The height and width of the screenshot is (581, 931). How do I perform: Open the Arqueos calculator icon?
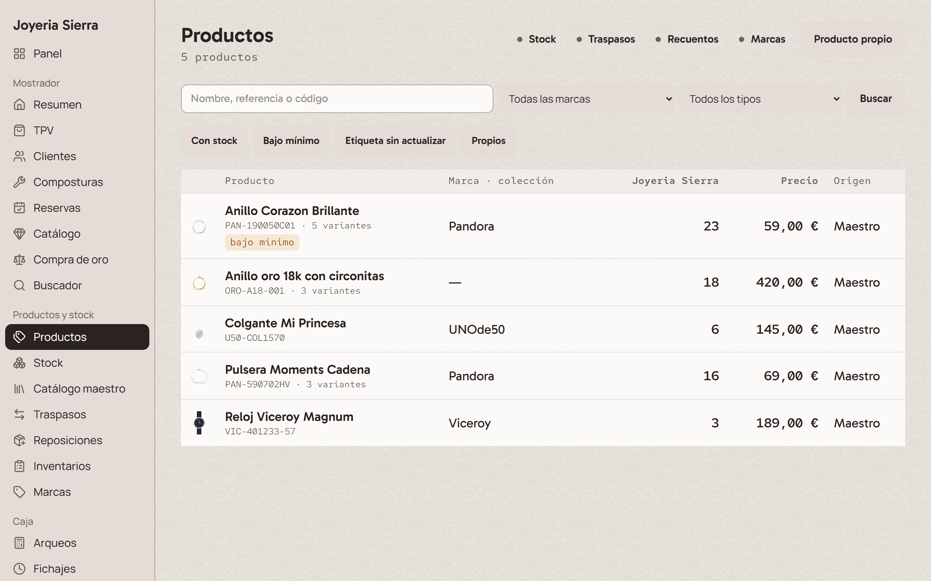[19, 543]
